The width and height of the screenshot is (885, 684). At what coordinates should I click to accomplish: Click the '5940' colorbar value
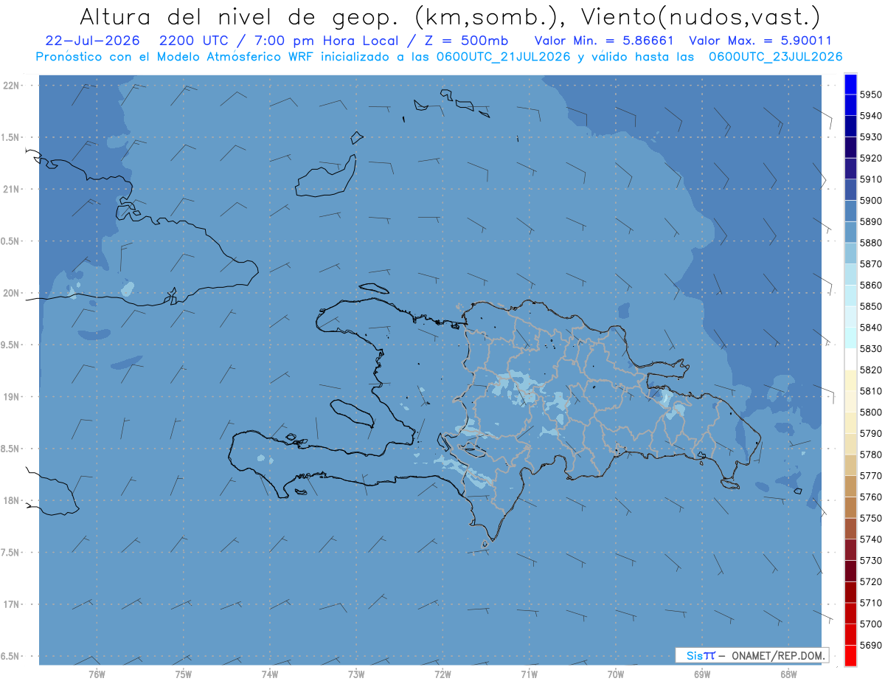(x=870, y=116)
